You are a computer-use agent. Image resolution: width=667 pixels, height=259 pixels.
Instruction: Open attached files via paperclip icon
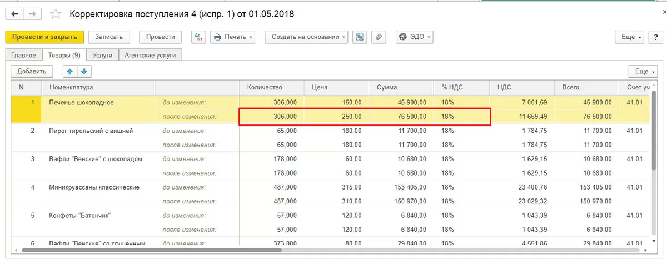[379, 37]
